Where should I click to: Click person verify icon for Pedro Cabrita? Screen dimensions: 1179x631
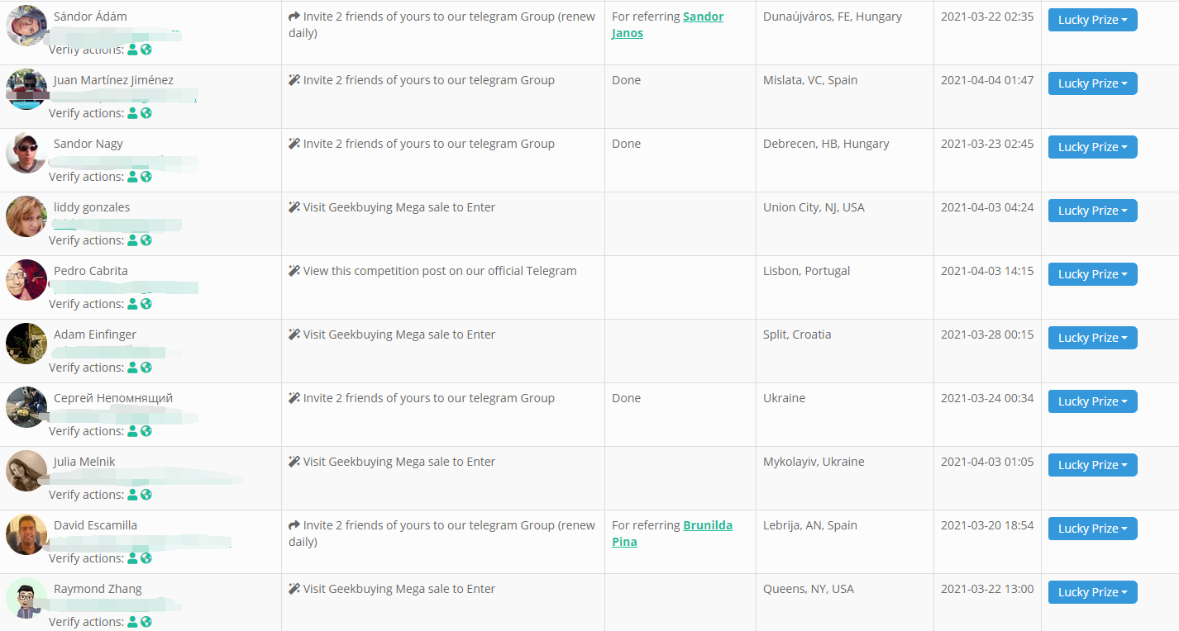(132, 304)
